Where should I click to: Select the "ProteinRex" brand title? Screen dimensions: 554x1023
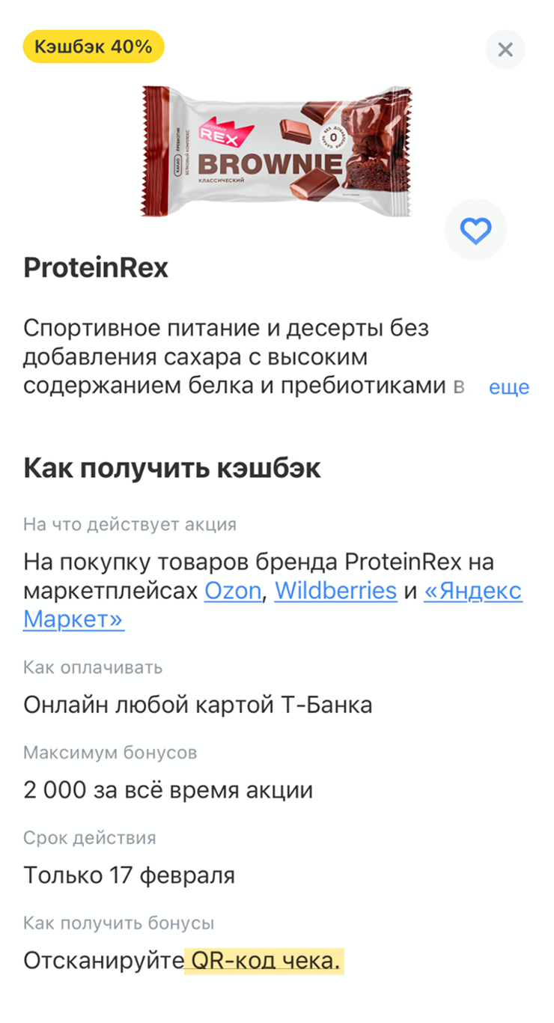click(x=96, y=267)
